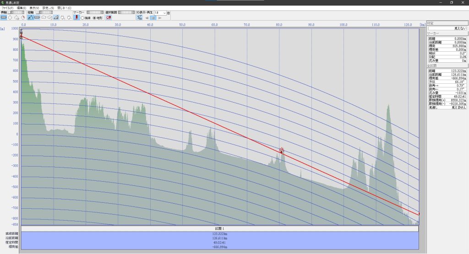The width and height of the screenshot is (469, 254).
Task: Click the highlighted middle playback button
Action: pyautogui.click(x=153, y=18)
